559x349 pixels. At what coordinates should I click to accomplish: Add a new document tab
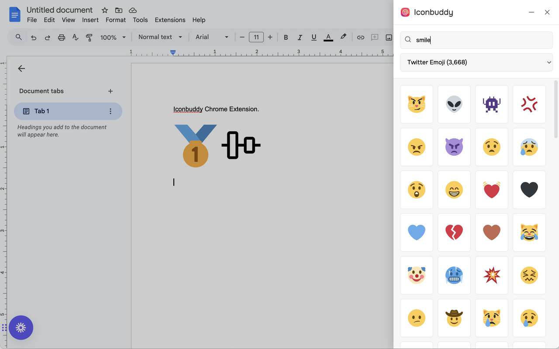[x=110, y=91]
